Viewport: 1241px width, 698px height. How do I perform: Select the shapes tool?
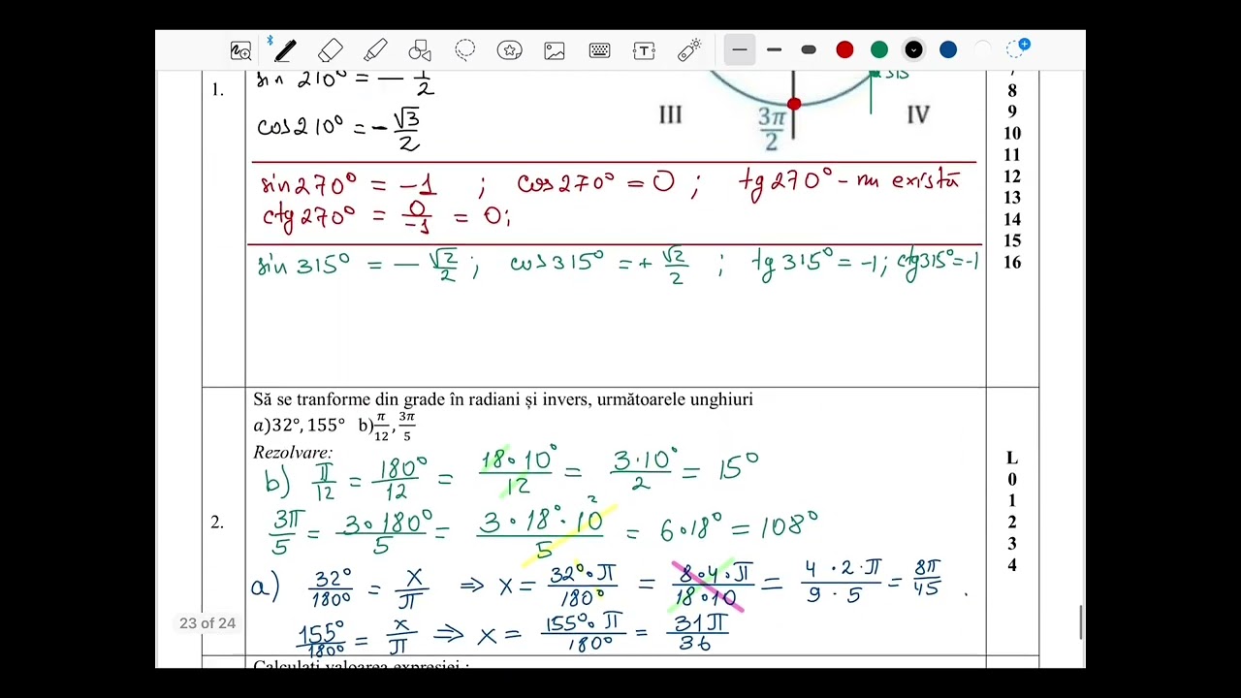(x=420, y=50)
